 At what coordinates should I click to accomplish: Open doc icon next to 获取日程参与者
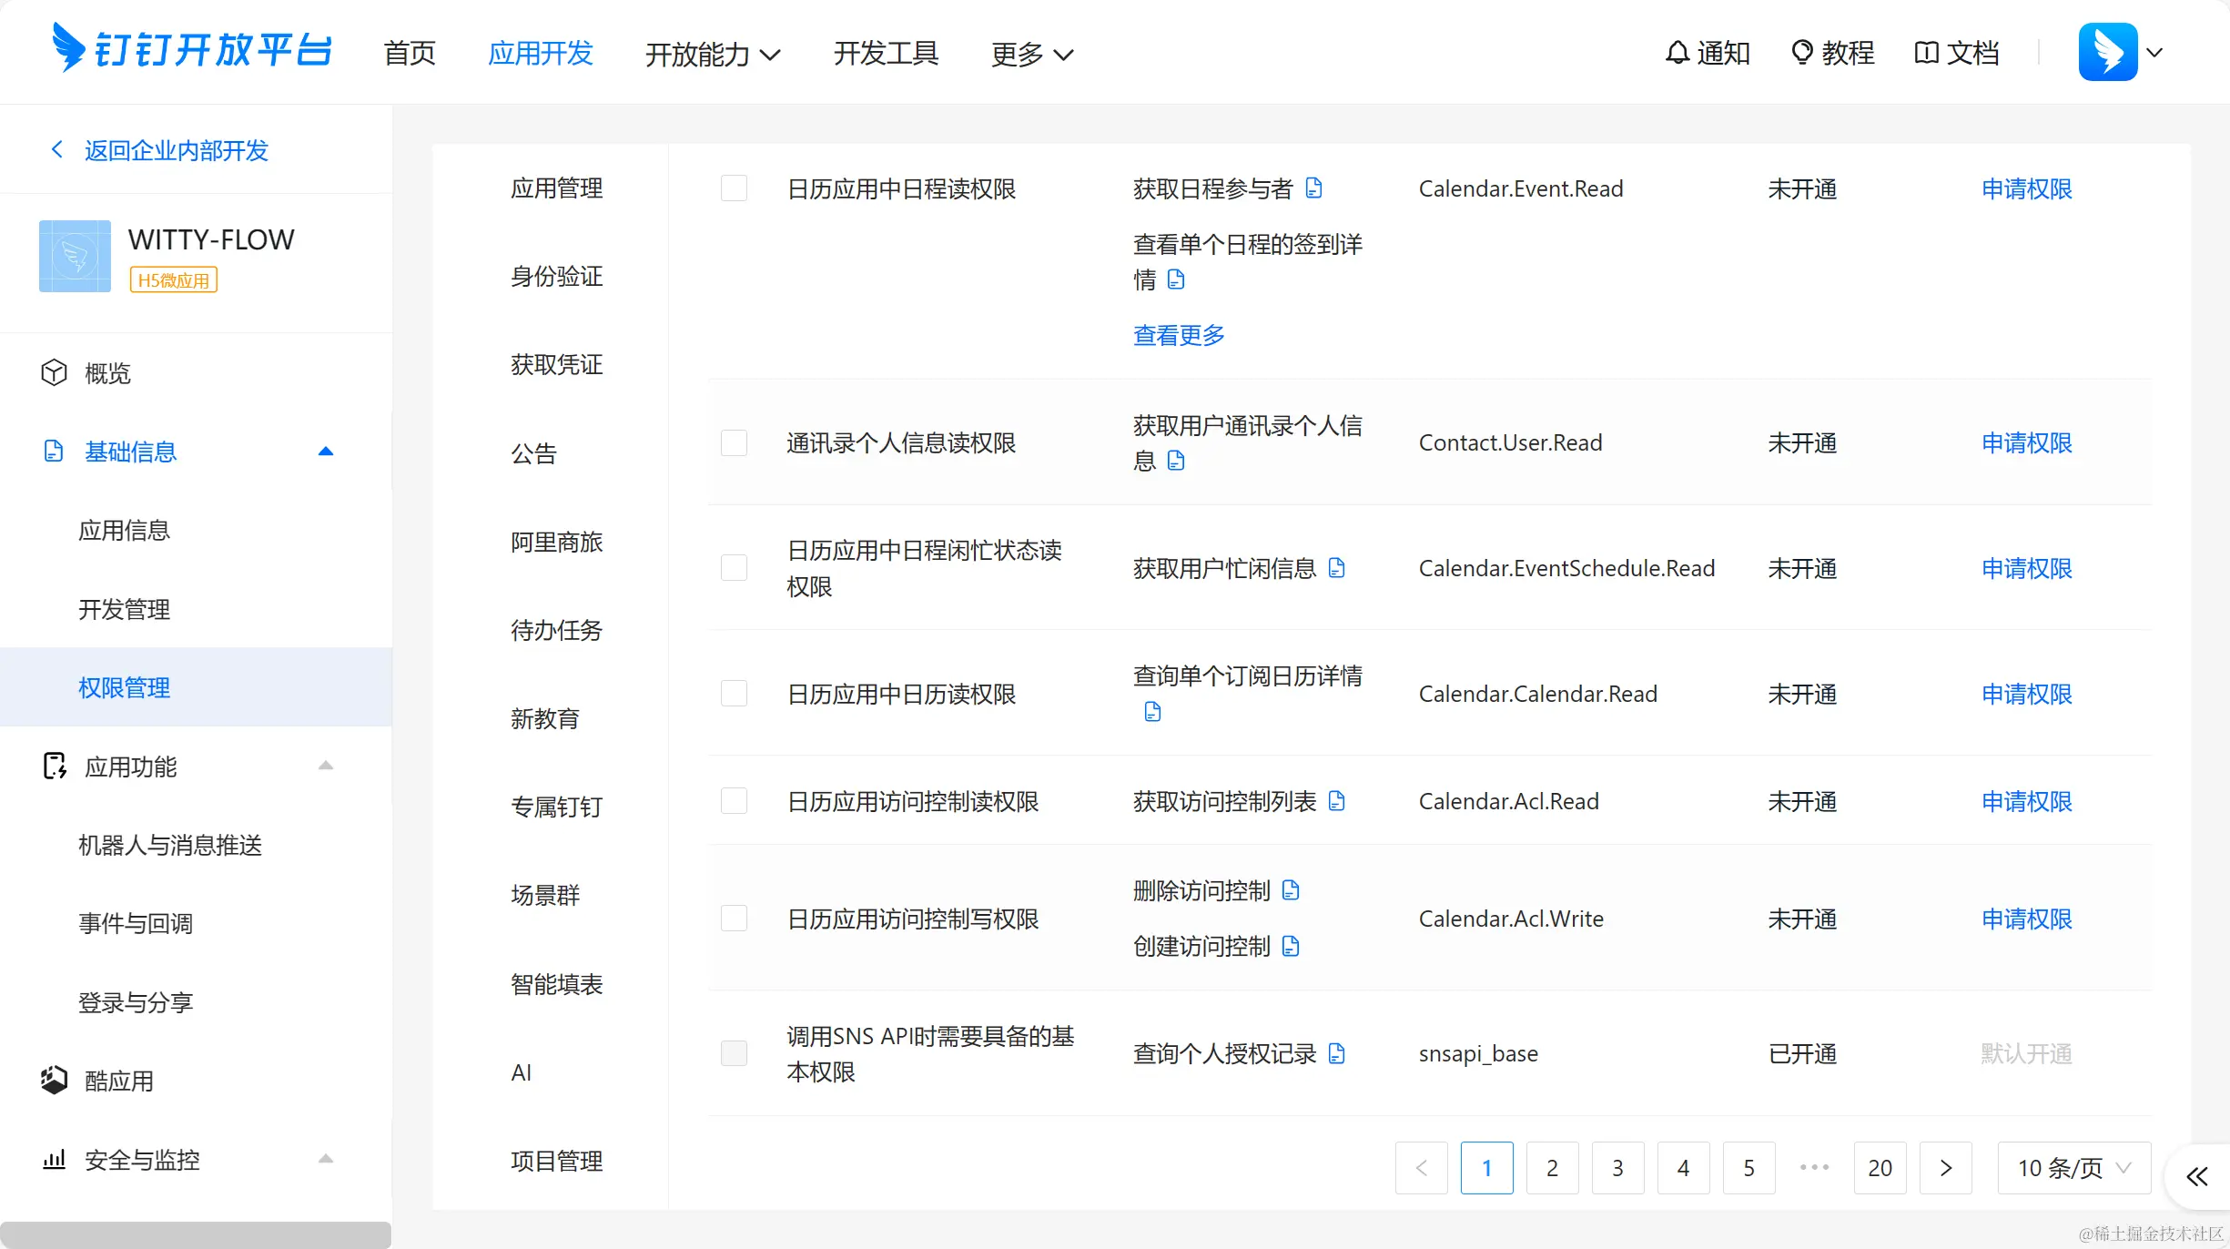click(1313, 188)
